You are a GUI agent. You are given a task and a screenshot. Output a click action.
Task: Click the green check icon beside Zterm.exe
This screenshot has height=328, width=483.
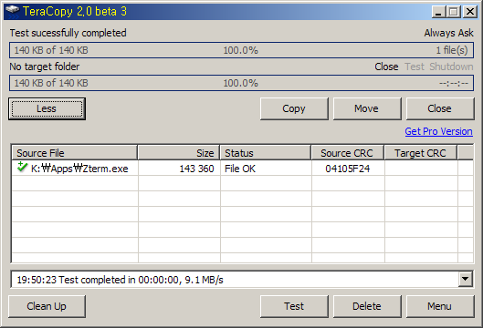point(22,168)
